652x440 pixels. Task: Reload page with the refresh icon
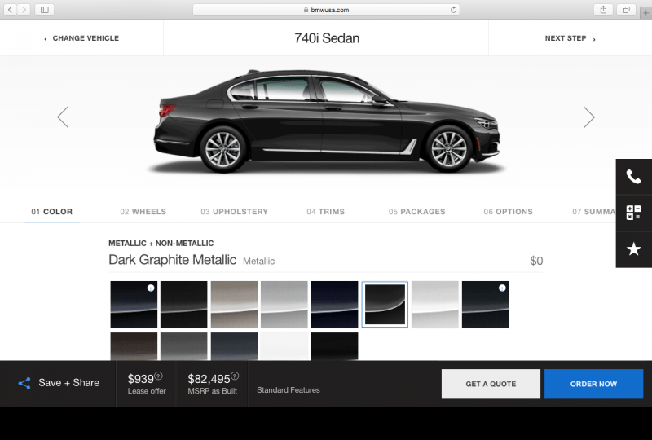[453, 10]
